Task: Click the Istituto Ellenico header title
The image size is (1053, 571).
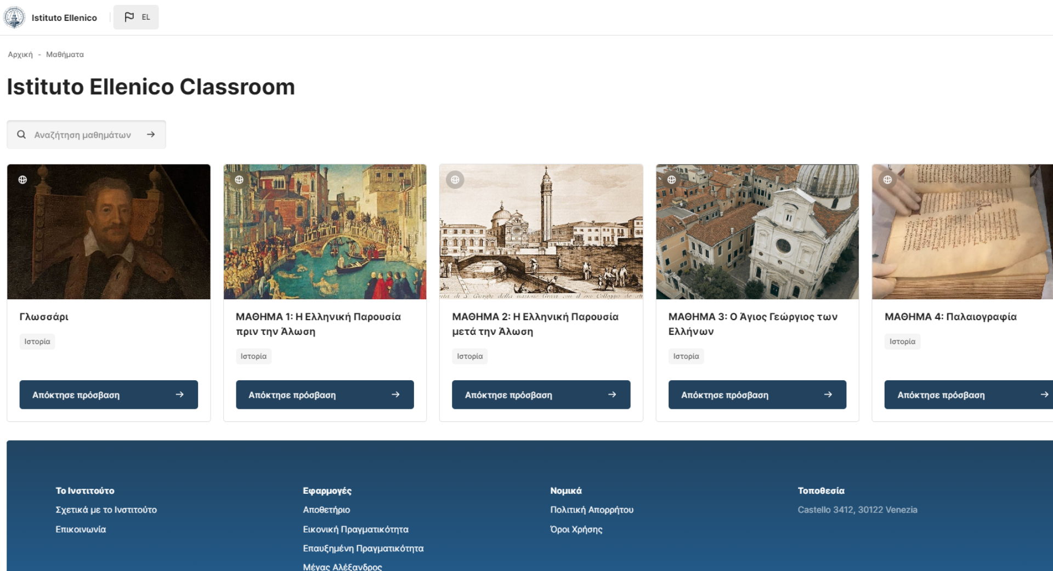Action: pos(64,18)
